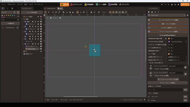Click 変数・スイッチを設定 button
Viewport: 190px width, 107px height.
[168, 24]
